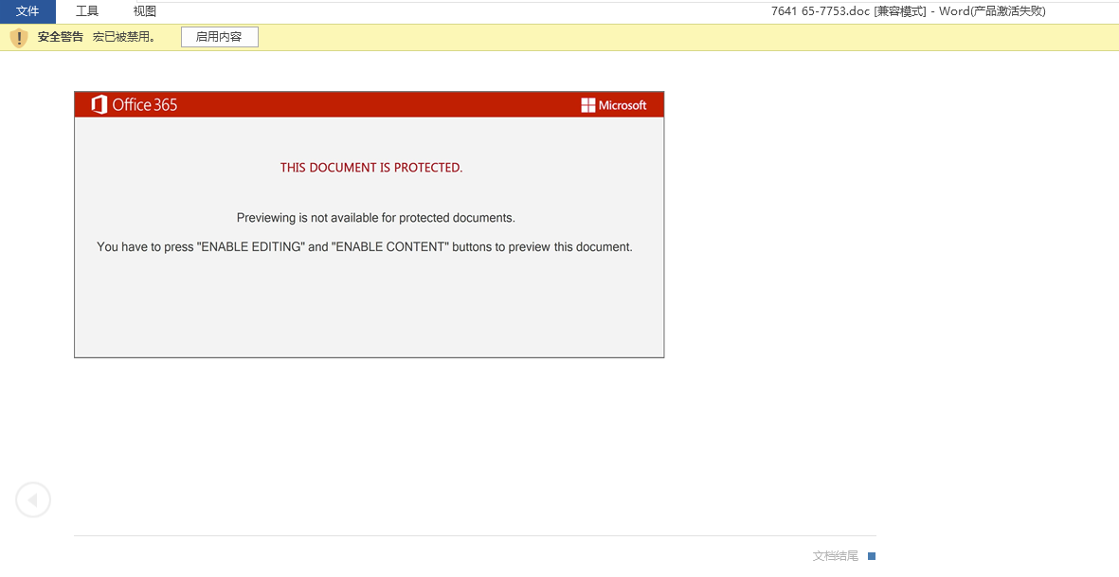Go to previous page with the circled left arrow

pos(33,499)
